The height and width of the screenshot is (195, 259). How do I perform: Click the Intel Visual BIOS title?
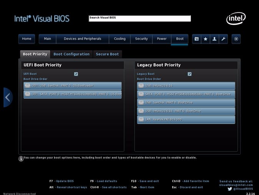coord(42,18)
